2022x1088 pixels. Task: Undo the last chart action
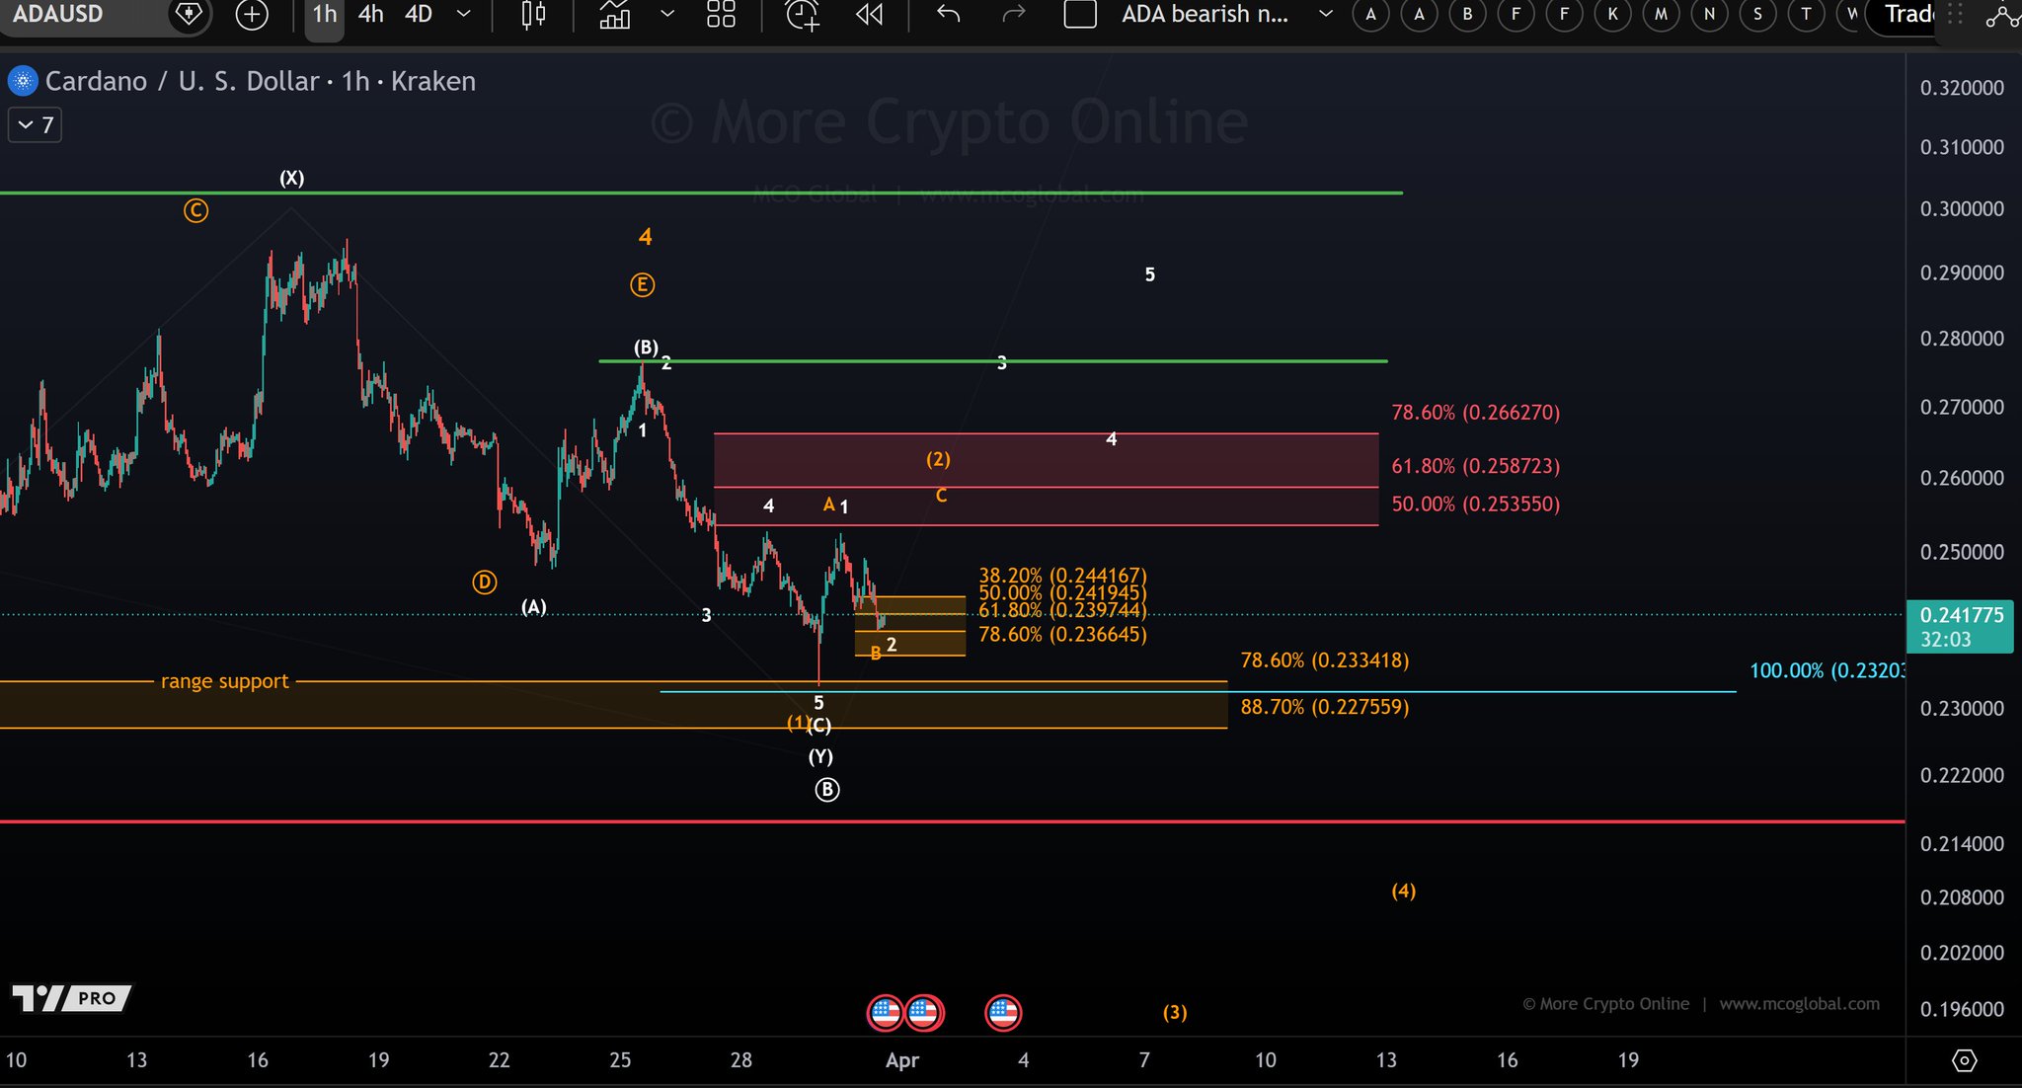948,15
